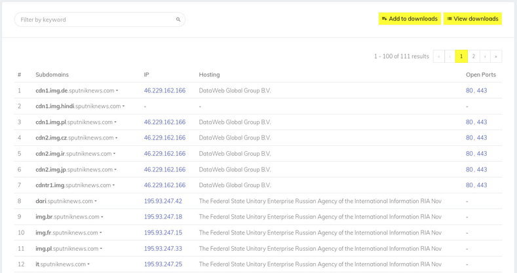Expand img.fr.sputniknews.com dropdown arrow
This screenshot has height=273, width=517.
click(x=101, y=233)
